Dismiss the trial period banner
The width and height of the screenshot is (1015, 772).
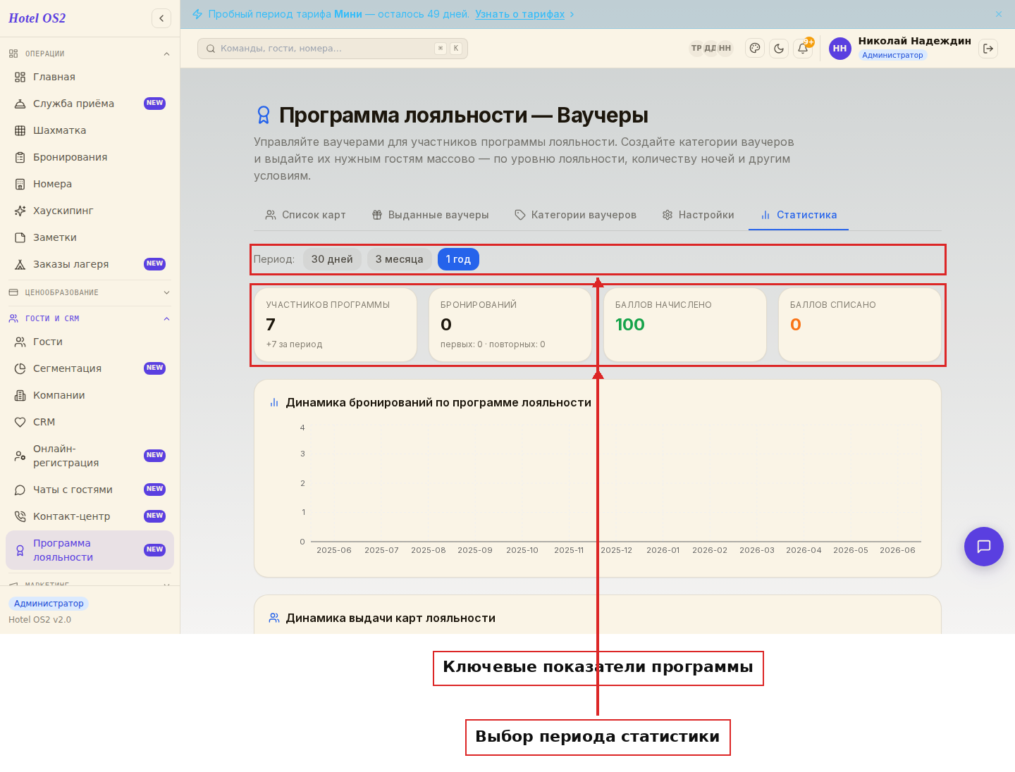[x=999, y=14]
